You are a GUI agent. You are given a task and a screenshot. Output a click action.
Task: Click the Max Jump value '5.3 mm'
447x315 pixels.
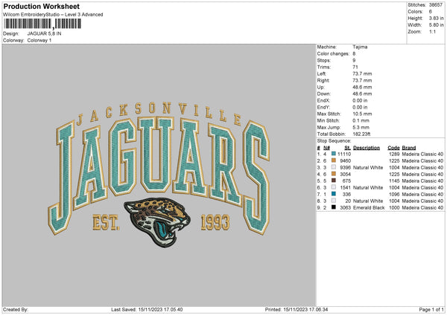361,127
